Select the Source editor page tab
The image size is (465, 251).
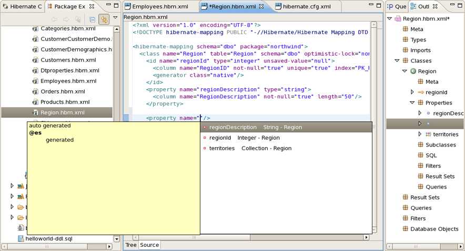[x=149, y=245]
